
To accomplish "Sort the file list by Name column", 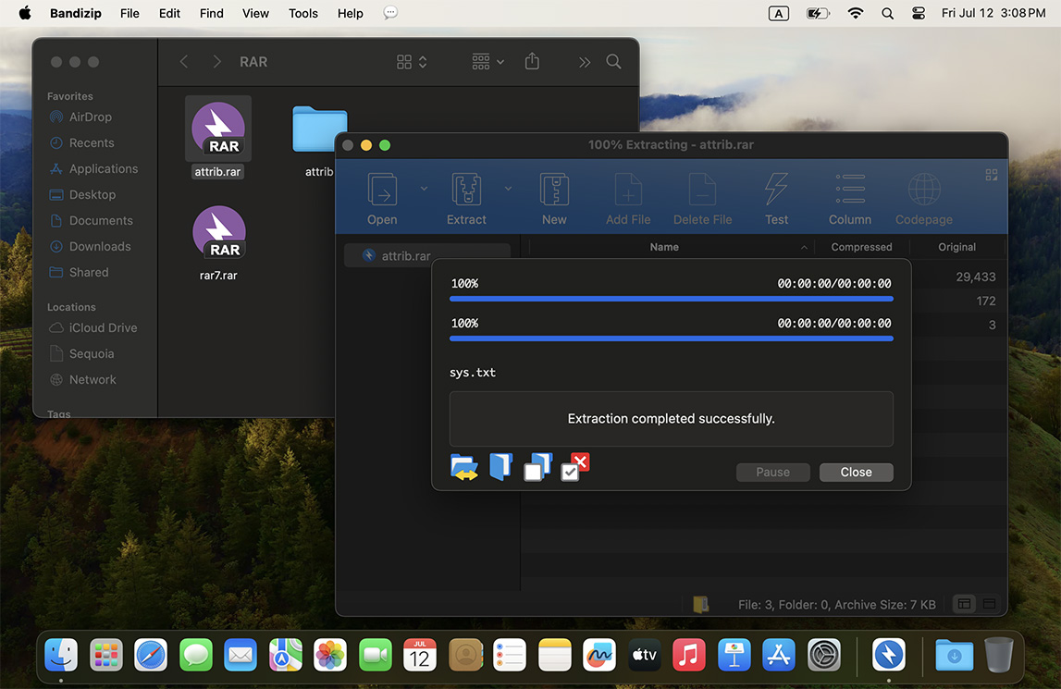I will tap(664, 247).
